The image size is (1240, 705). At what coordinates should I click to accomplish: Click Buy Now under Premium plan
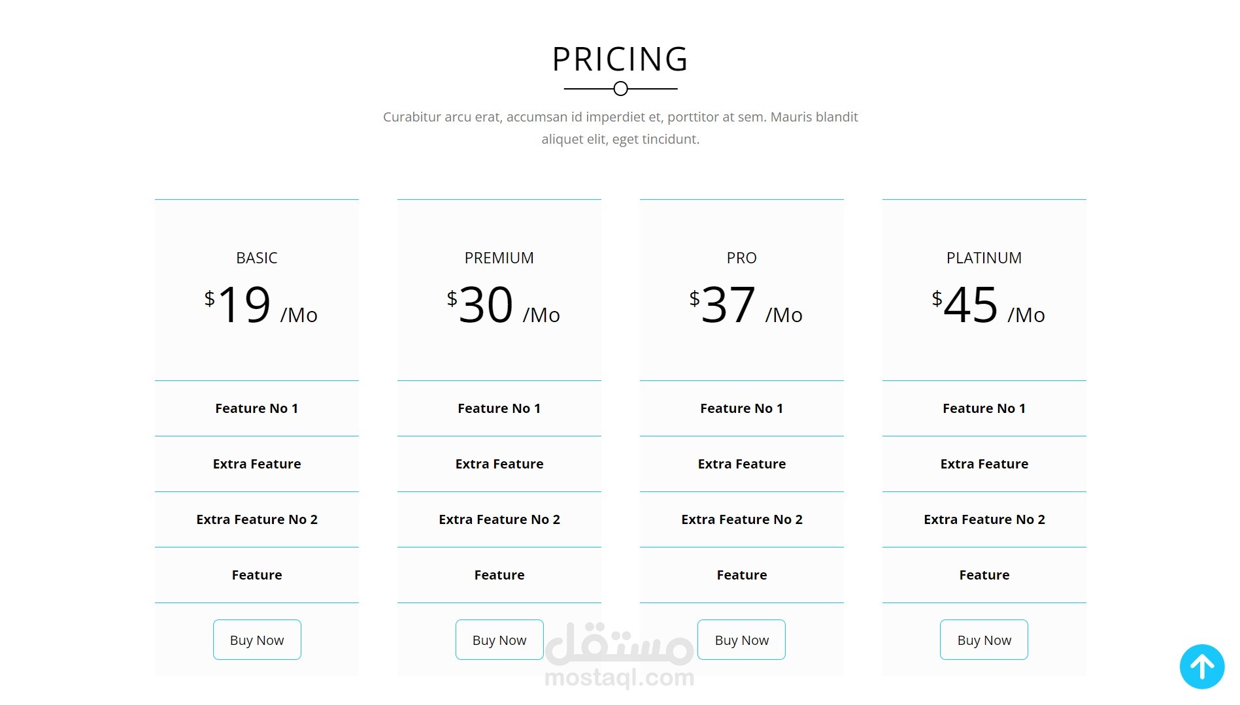499,640
